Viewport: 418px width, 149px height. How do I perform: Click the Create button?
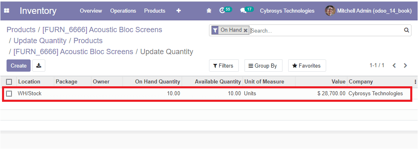[19, 66]
